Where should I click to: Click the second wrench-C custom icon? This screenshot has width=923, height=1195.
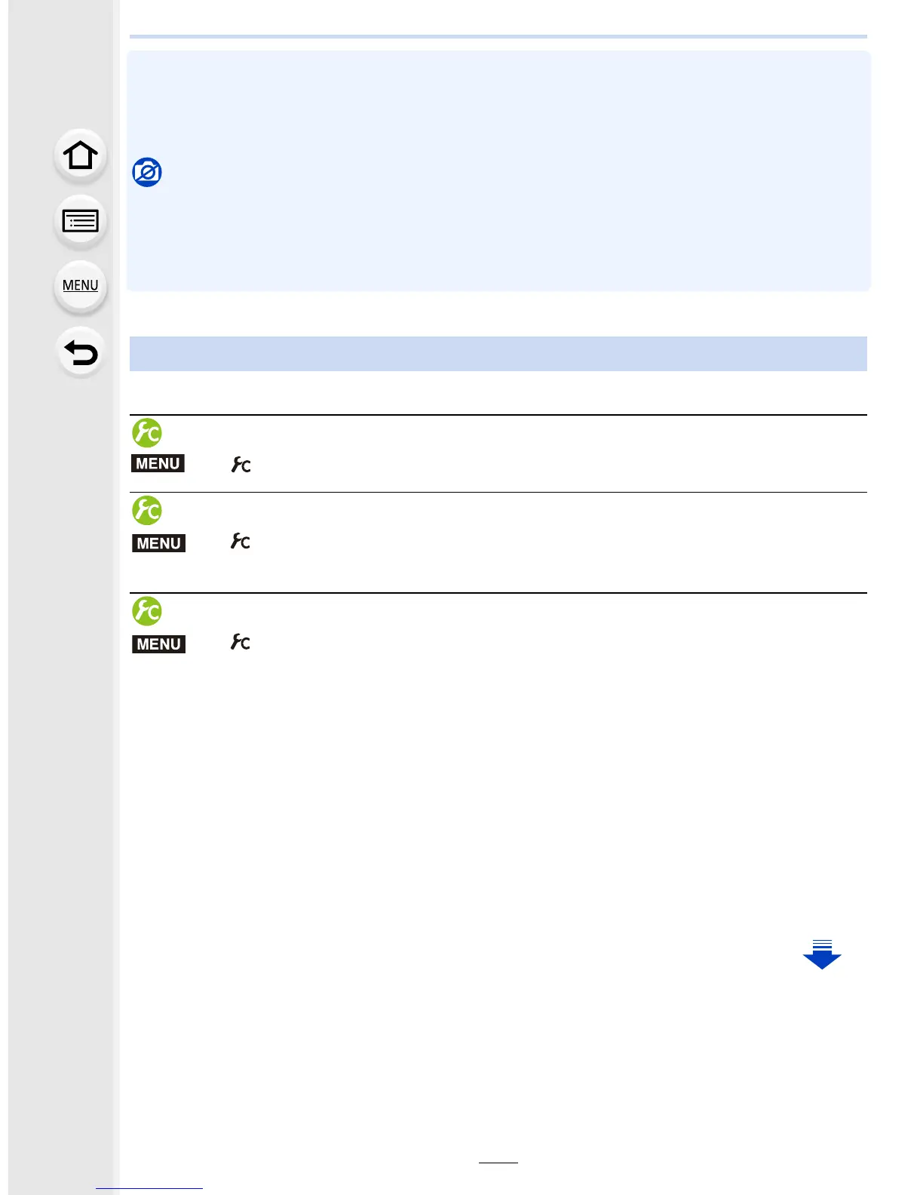(241, 541)
